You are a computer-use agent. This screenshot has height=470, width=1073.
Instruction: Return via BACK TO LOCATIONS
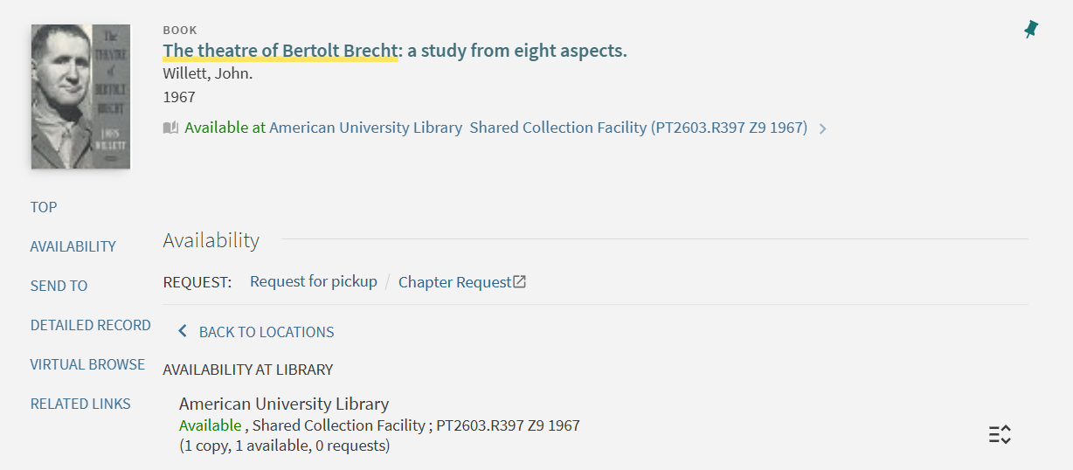266,332
